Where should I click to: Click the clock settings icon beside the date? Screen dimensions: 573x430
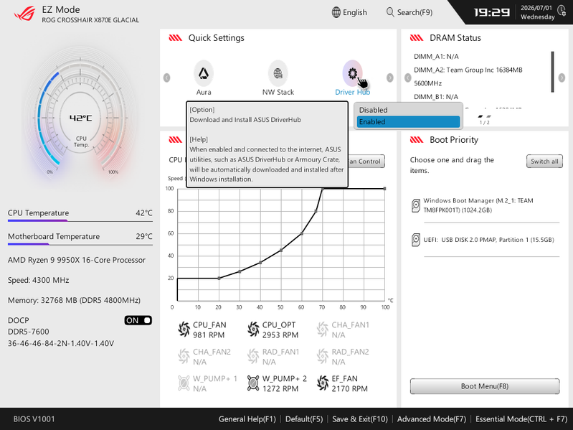(x=562, y=11)
